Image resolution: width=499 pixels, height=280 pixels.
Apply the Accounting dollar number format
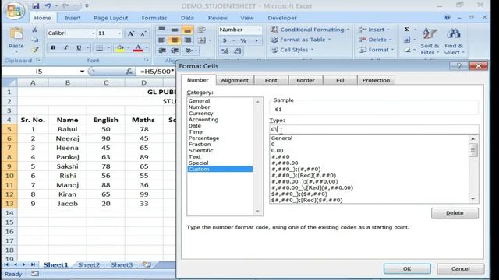[x=225, y=40]
